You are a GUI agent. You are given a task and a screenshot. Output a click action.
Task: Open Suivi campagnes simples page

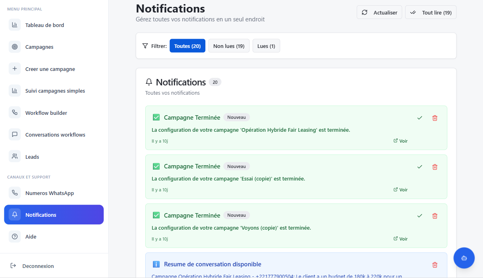(54, 91)
